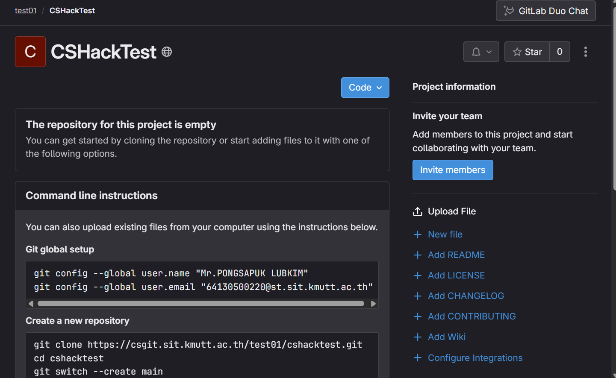This screenshot has height=378, width=616.
Task: Click the Create a new repository heading
Action: coord(77,321)
